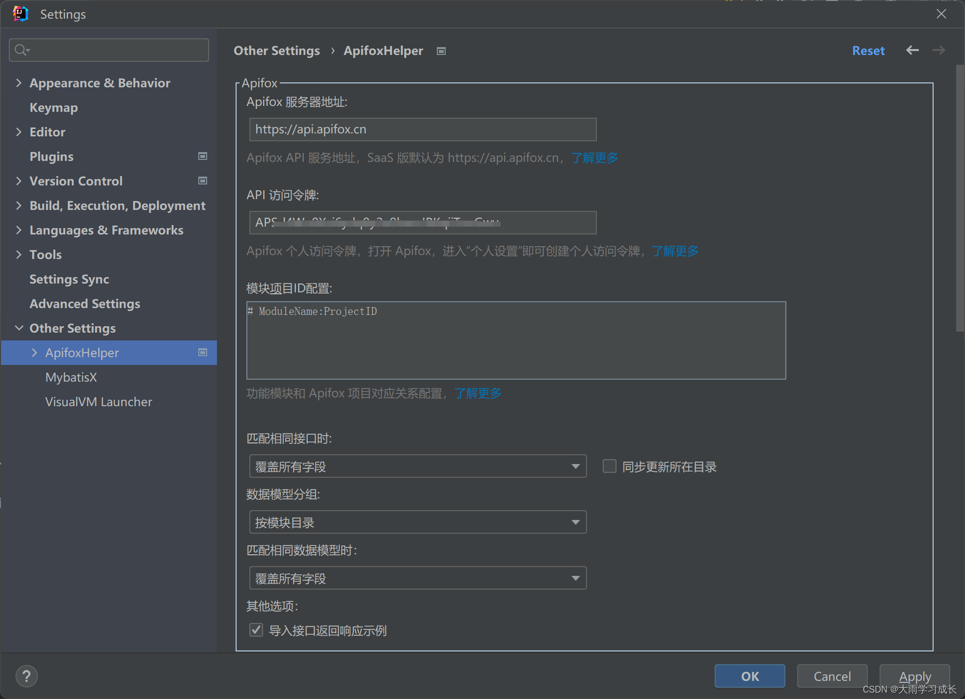Enable the 同步更新所在目录 checkbox
The height and width of the screenshot is (699, 965).
pos(609,466)
